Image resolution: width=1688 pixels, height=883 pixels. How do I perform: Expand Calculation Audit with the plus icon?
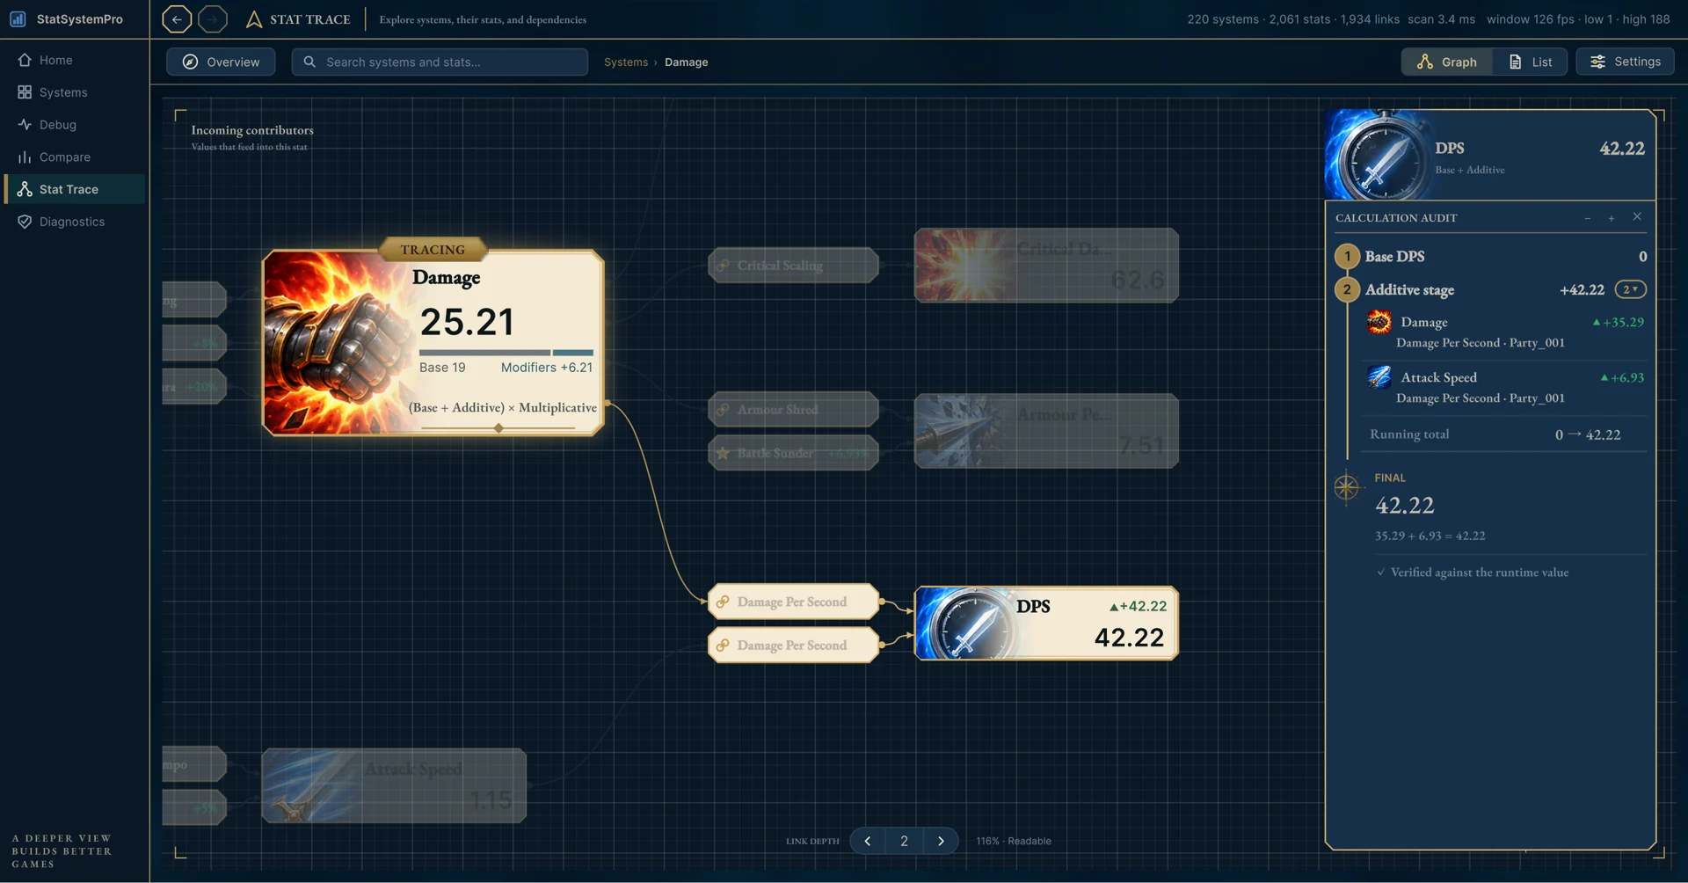(1612, 218)
